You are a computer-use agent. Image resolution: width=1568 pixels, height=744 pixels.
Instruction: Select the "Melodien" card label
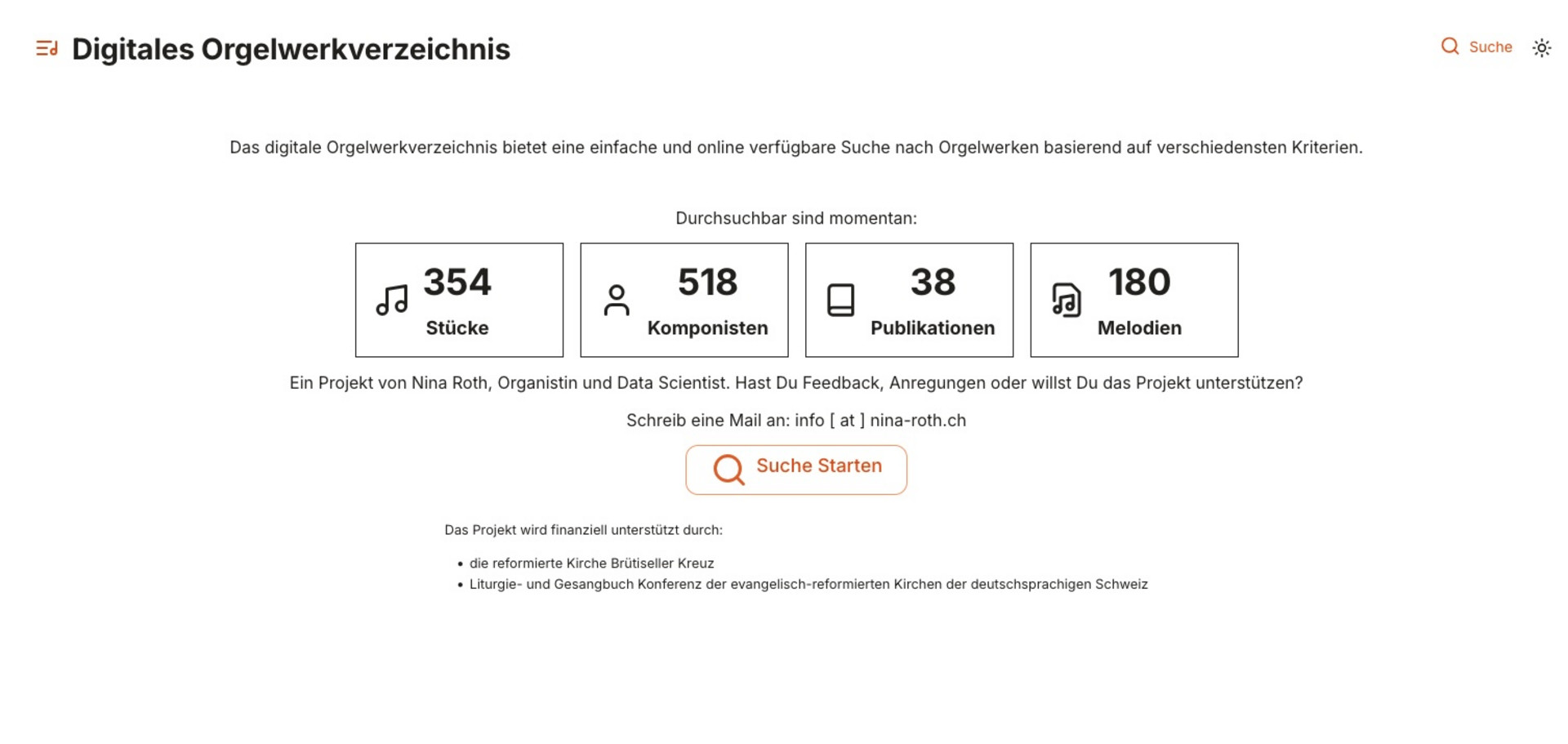click(1139, 328)
